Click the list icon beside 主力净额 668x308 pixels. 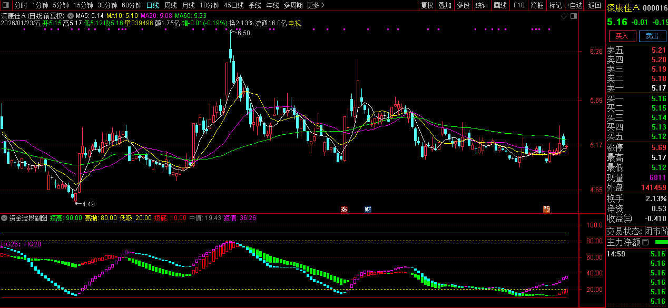(645, 242)
